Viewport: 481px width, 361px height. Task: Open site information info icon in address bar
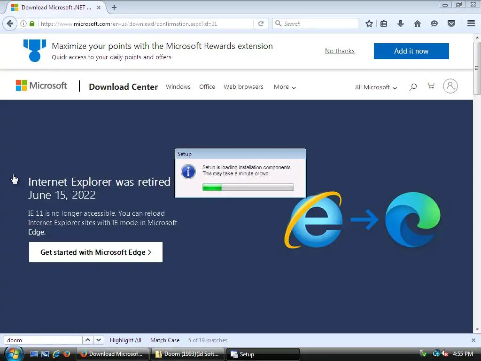pyautogui.click(x=23, y=24)
